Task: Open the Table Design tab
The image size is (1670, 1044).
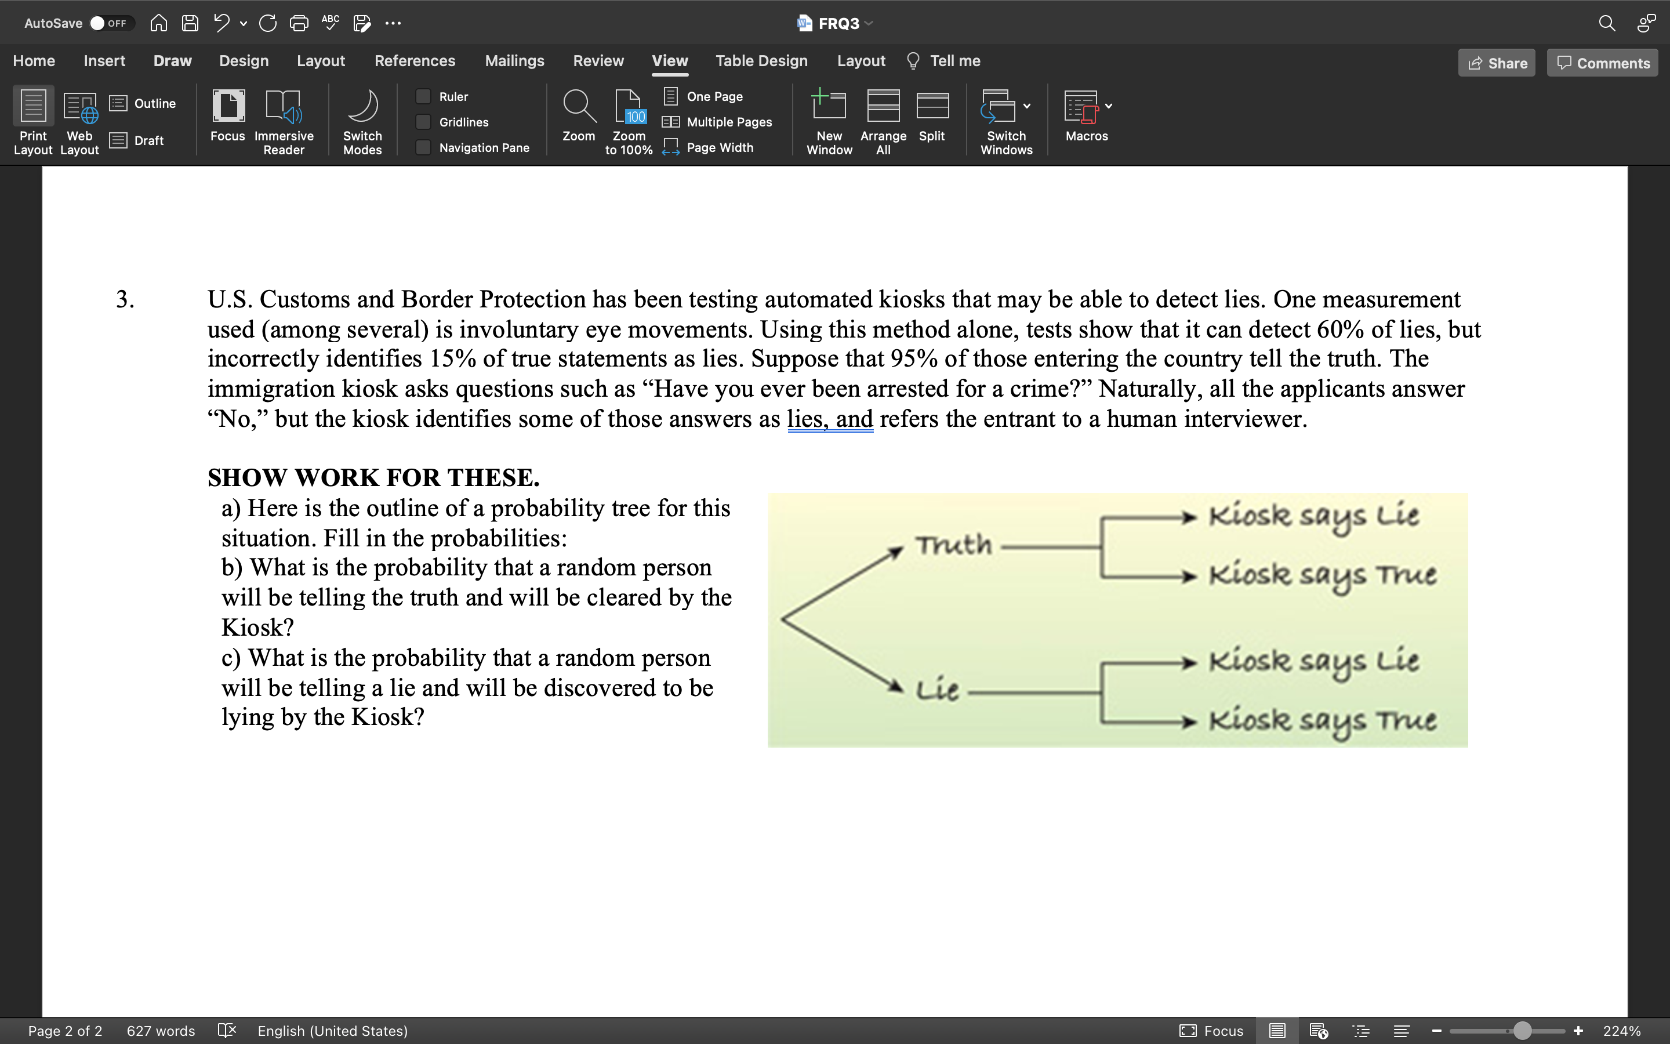Action: pos(760,61)
